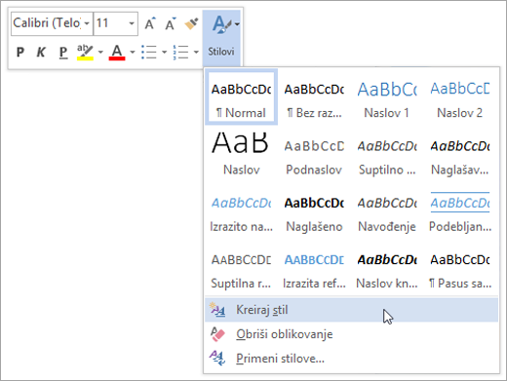Toggle underline with the underlined P button

point(63,52)
